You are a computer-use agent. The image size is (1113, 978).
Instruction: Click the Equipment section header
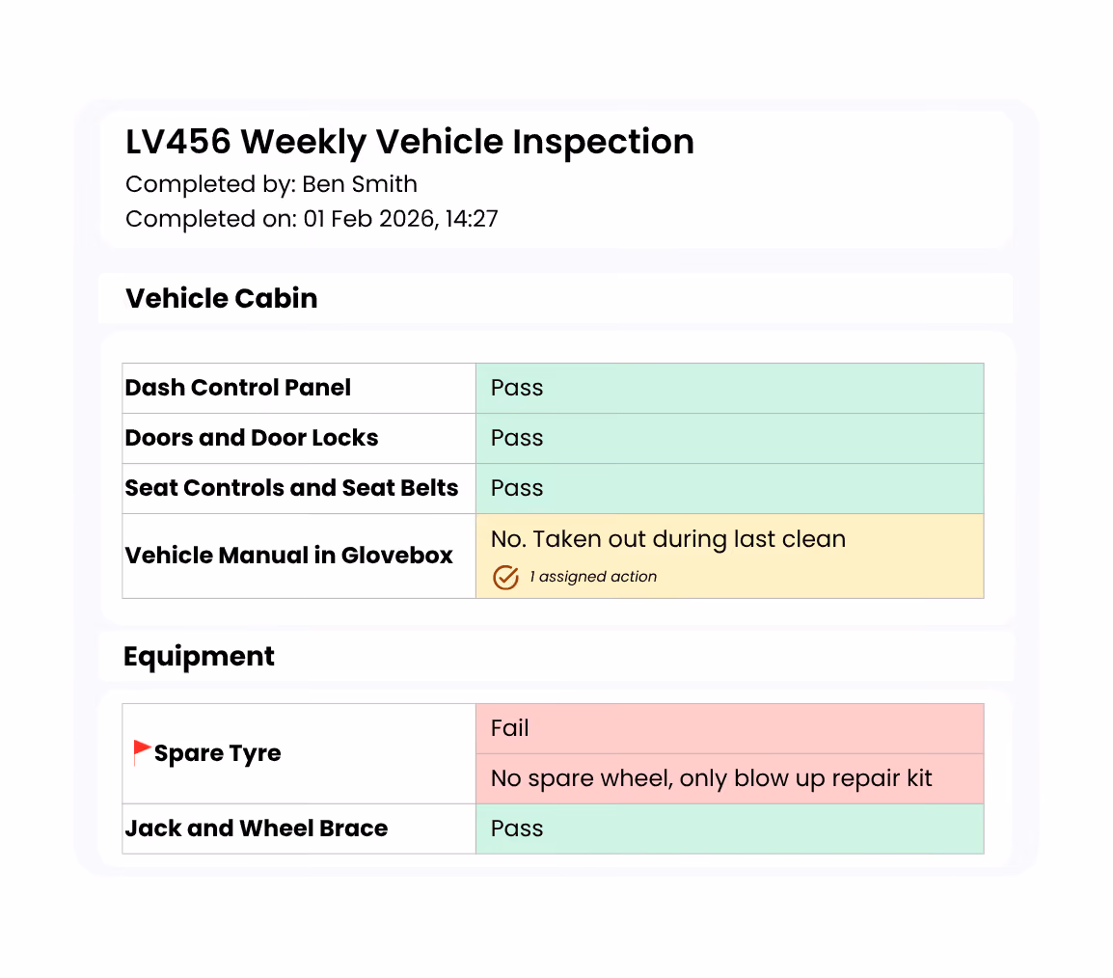click(199, 657)
